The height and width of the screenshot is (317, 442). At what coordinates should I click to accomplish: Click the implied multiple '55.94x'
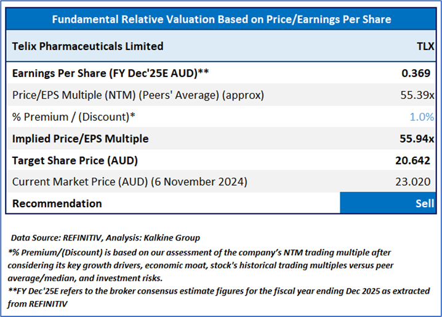tap(417, 139)
